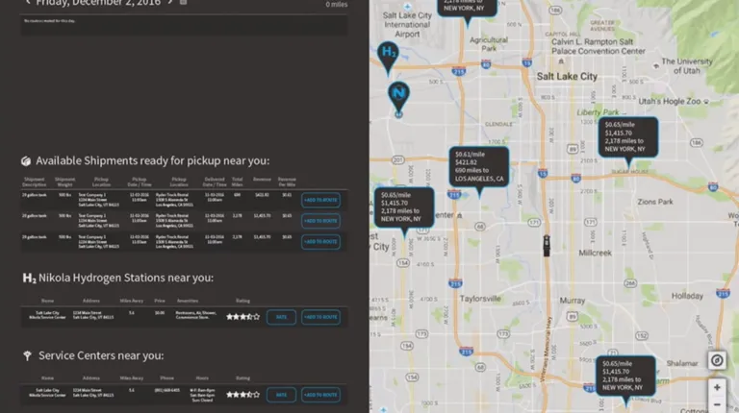The width and height of the screenshot is (739, 413).
Task: Add service center to route
Action: [x=320, y=394]
